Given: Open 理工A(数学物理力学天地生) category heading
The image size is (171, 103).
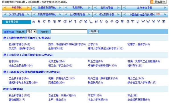Looking at the screenshot, I should [27, 38].
